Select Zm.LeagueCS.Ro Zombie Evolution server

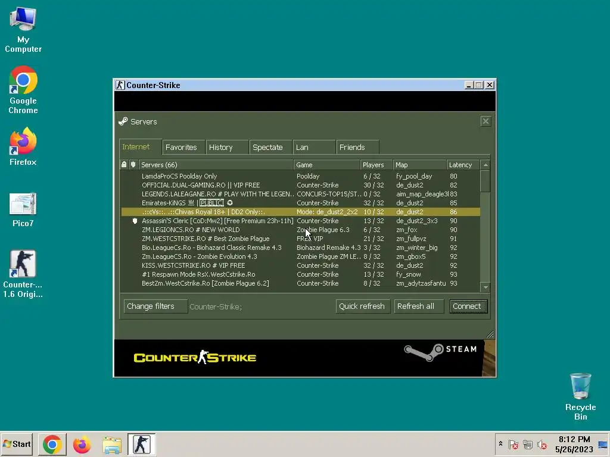[x=300, y=256]
